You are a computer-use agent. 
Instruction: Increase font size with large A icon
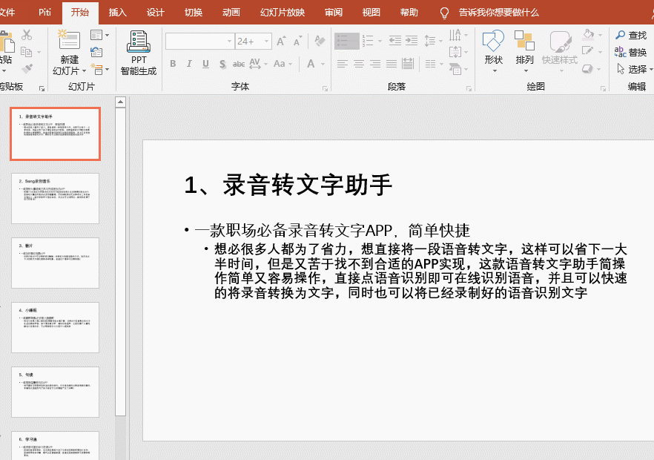(x=281, y=41)
